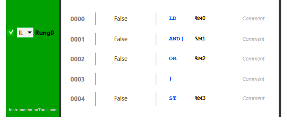
Task: Select line number 0000
Action: point(78,19)
